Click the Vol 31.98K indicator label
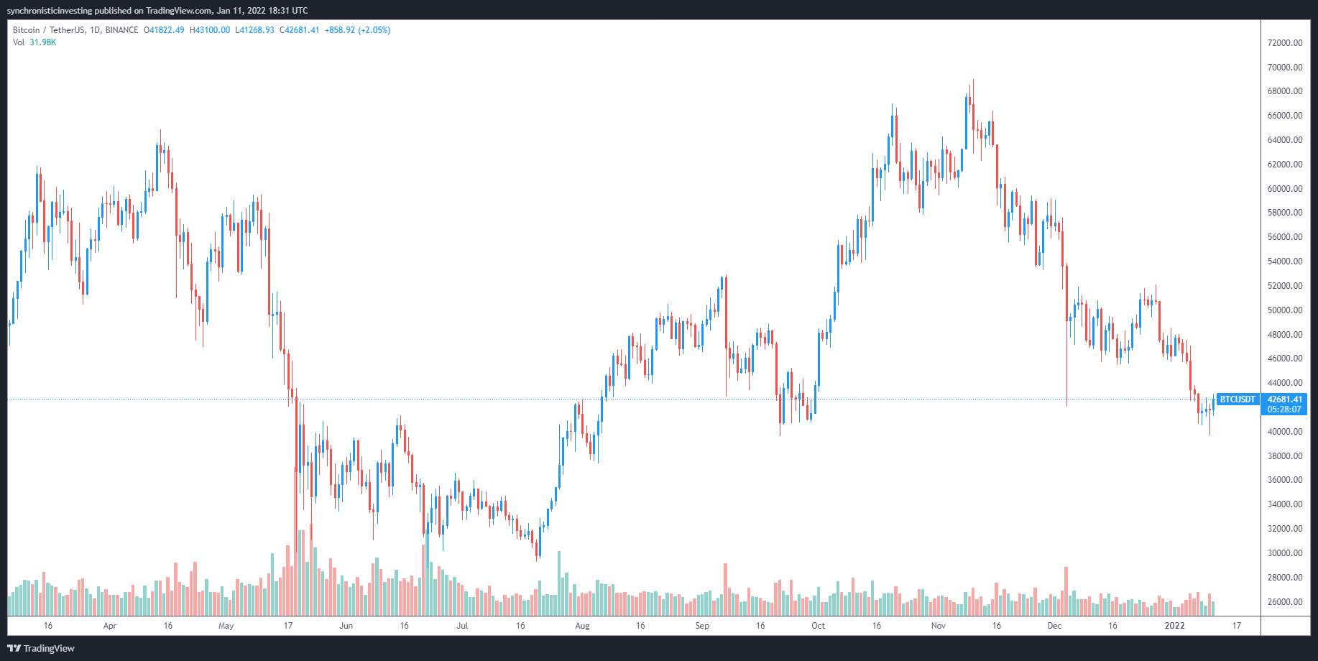 [x=34, y=42]
